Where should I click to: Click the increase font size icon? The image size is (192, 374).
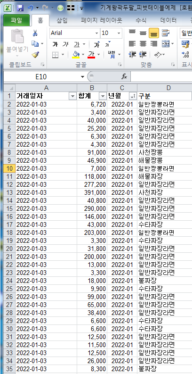[x=96, y=44]
